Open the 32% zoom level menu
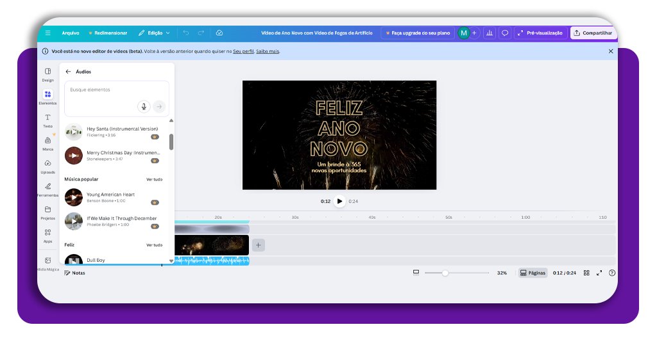The height and width of the screenshot is (343, 657). pyautogui.click(x=502, y=273)
